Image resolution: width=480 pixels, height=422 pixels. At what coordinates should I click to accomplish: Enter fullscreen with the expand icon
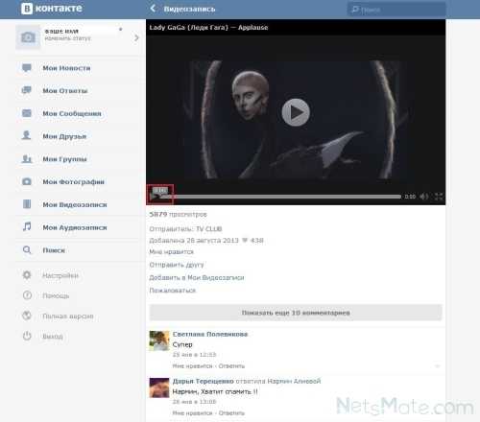439,196
